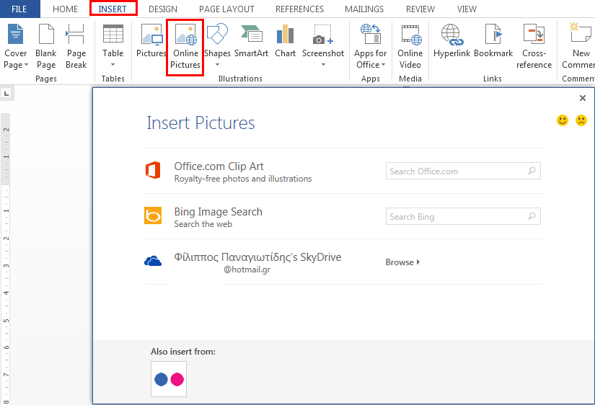The image size is (595, 405).
Task: Click the Search Bing field
Action: pos(463,216)
